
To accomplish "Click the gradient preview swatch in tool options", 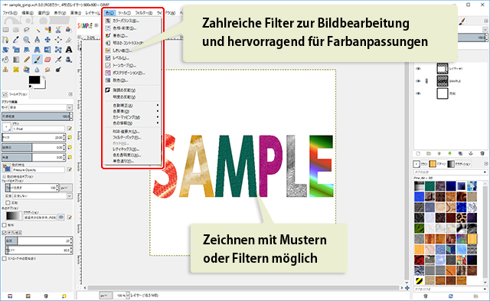I will tap(14, 216).
